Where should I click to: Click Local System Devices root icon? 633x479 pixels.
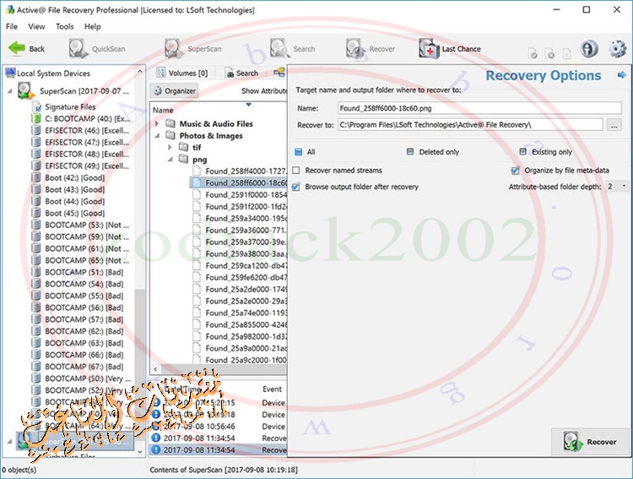pos(10,73)
